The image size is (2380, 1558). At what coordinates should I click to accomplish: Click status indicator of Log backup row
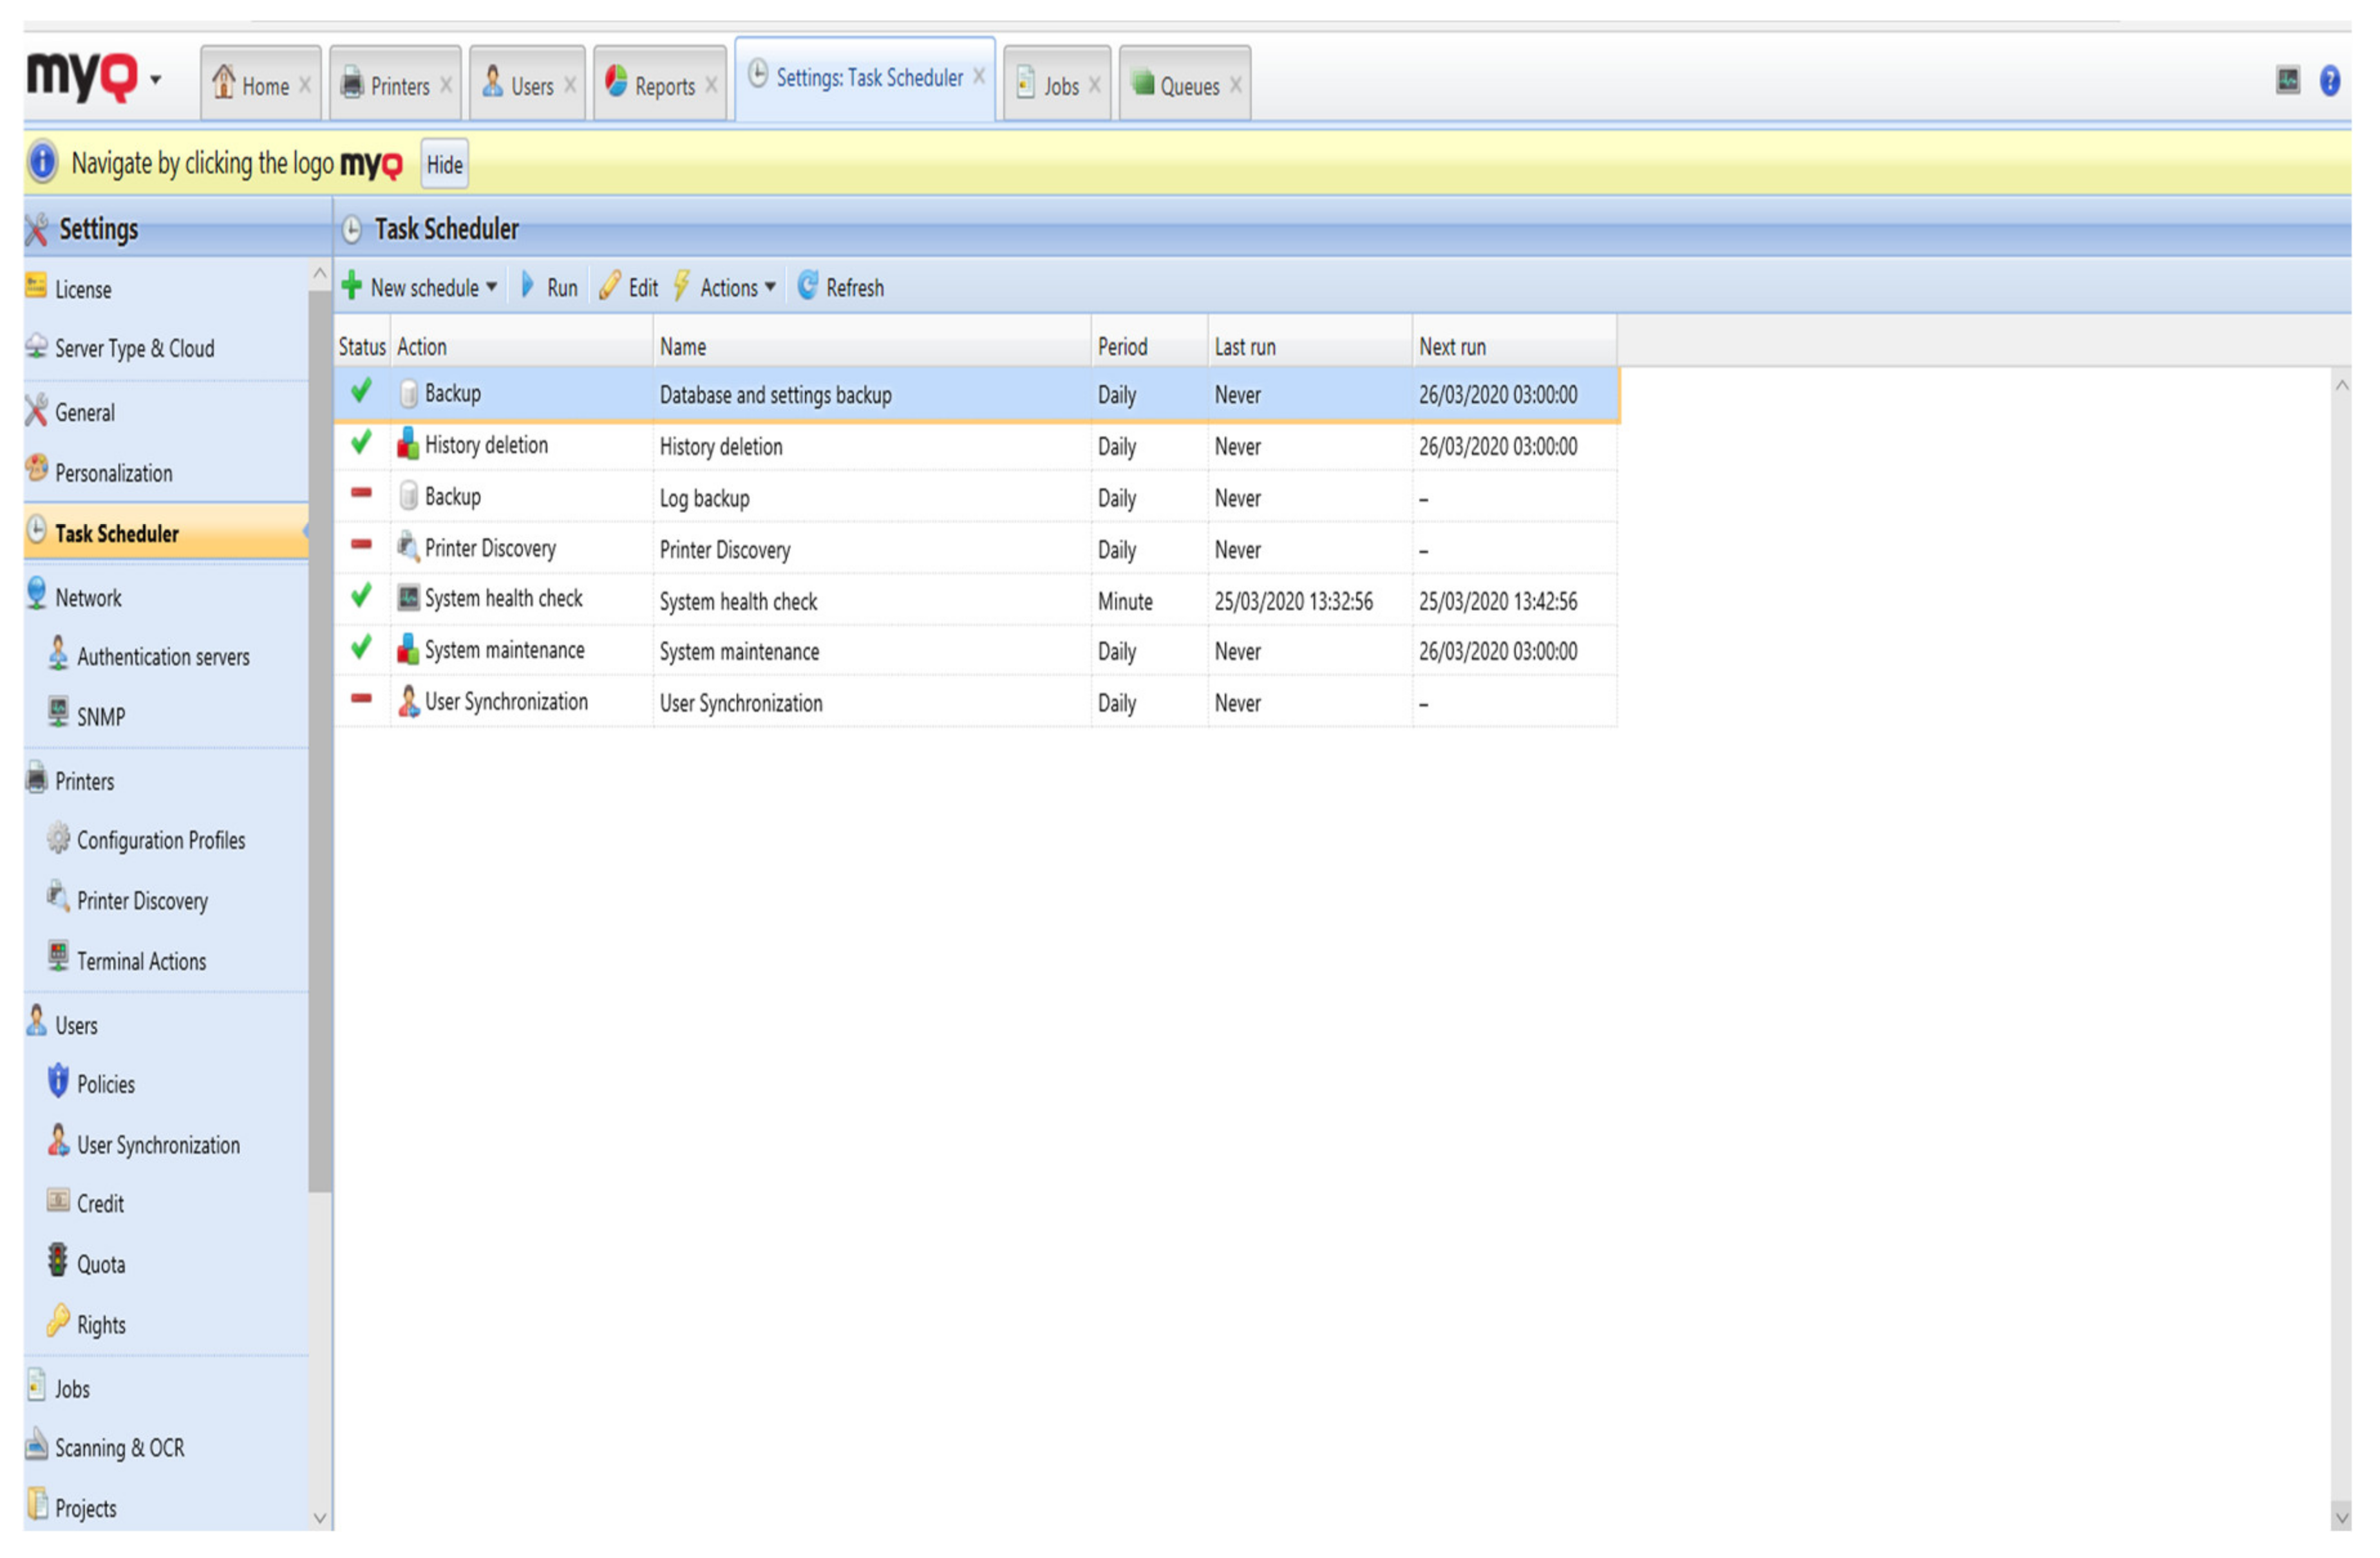tap(361, 494)
